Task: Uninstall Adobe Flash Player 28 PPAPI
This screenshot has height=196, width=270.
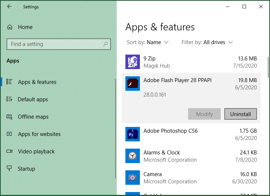Action: pos(240,114)
